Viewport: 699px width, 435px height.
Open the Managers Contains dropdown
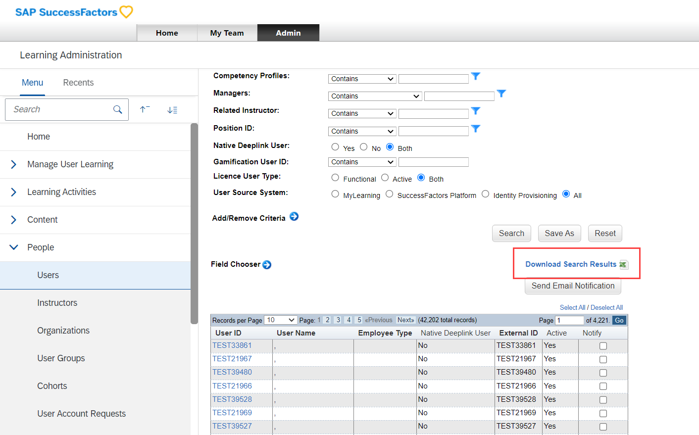pos(375,96)
